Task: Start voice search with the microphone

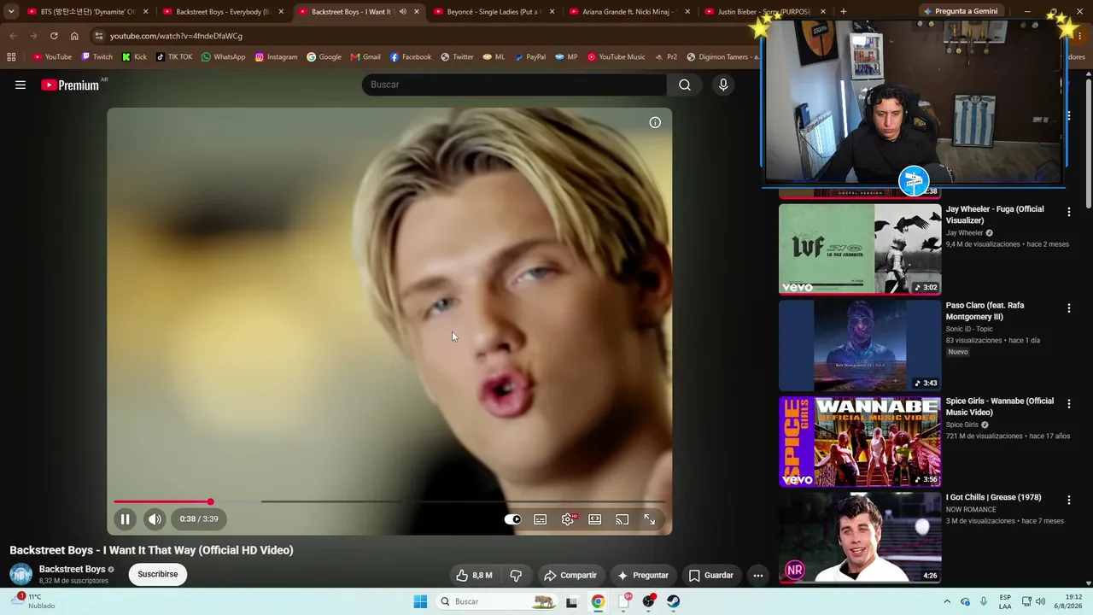Action: tap(723, 85)
